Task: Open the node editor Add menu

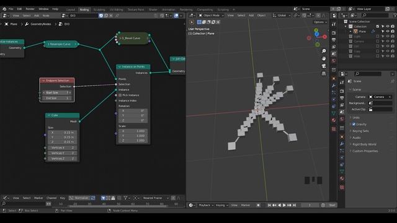Action: tap(37, 15)
